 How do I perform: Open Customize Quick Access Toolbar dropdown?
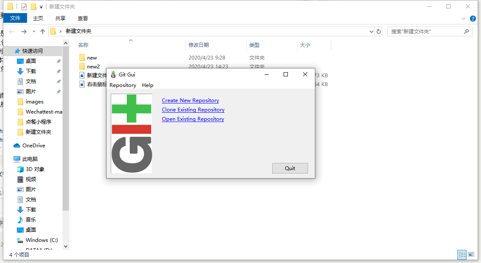(41, 7)
